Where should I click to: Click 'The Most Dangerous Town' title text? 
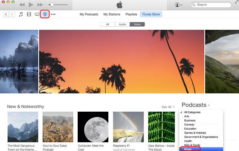(22, 147)
